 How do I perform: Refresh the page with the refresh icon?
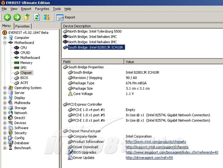[37, 17]
